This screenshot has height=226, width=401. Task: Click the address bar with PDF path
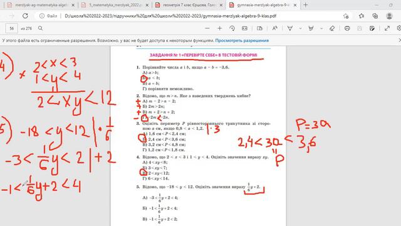click(170, 16)
